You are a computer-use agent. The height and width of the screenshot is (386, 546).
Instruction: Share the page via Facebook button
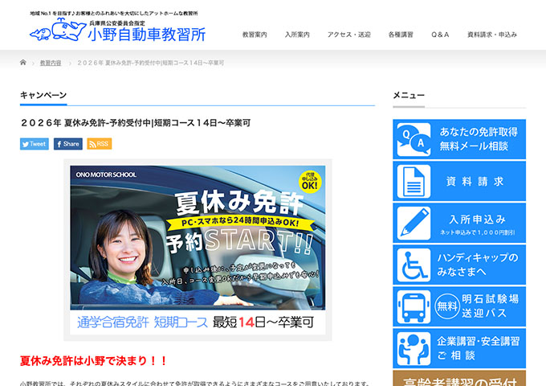pos(68,144)
